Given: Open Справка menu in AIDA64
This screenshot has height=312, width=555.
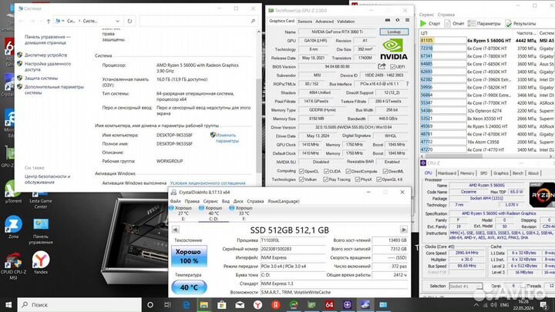Looking at the screenshot, I should point(446,15).
